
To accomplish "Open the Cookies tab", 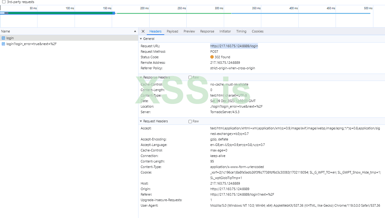I will point(258,31).
